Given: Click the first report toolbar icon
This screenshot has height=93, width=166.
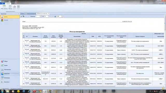Looking at the screenshot, I should coord(21,17).
